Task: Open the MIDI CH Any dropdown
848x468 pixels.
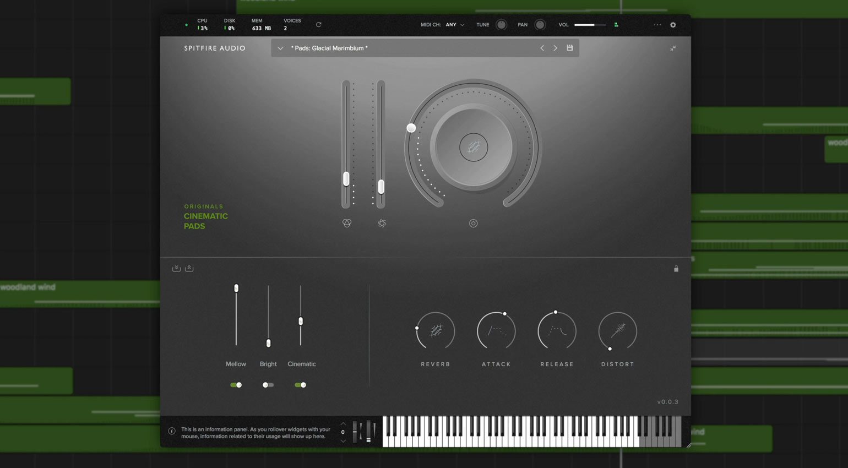Action: click(455, 25)
